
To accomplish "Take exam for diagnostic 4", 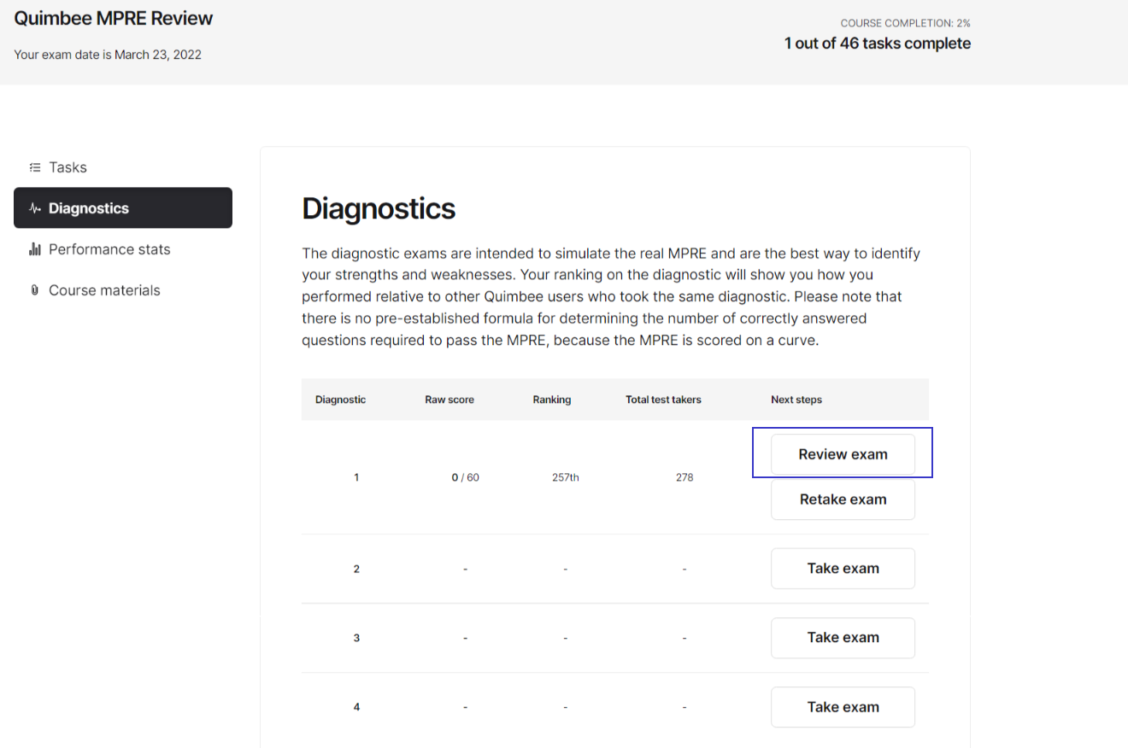I will click(x=843, y=707).
